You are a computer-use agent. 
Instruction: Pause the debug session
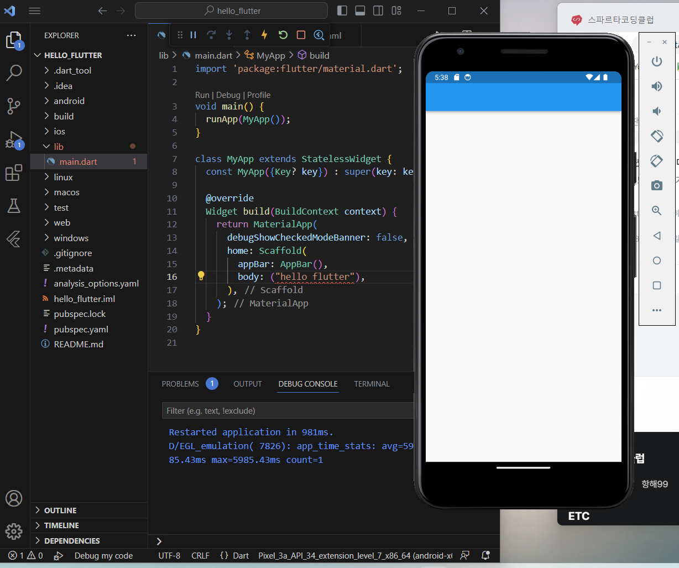(x=193, y=35)
